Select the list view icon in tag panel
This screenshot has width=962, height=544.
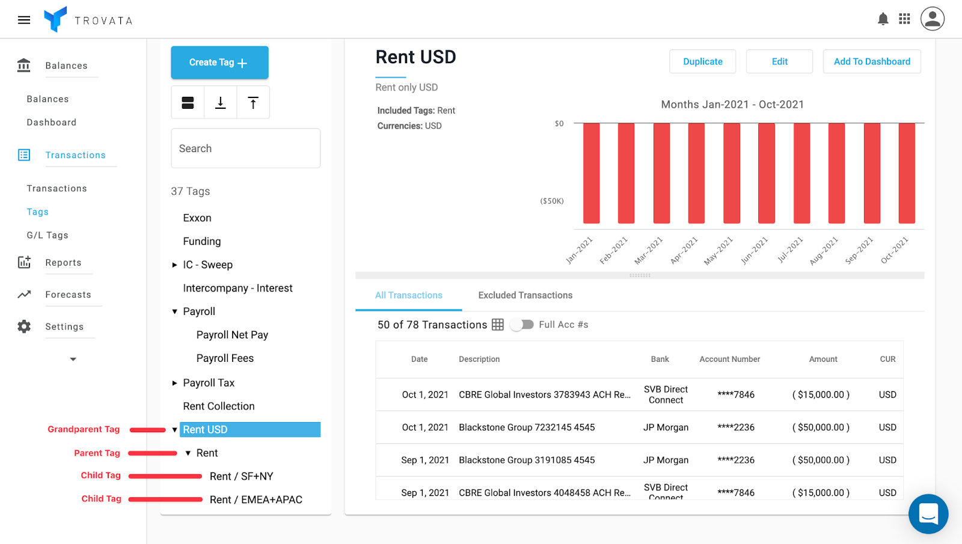pos(187,102)
